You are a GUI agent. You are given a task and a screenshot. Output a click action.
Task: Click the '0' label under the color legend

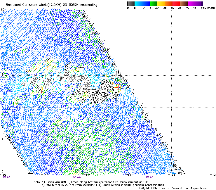[128, 8]
